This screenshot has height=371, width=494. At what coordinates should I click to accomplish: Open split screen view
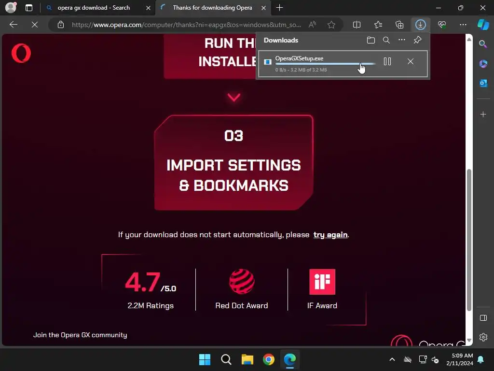[x=357, y=25]
